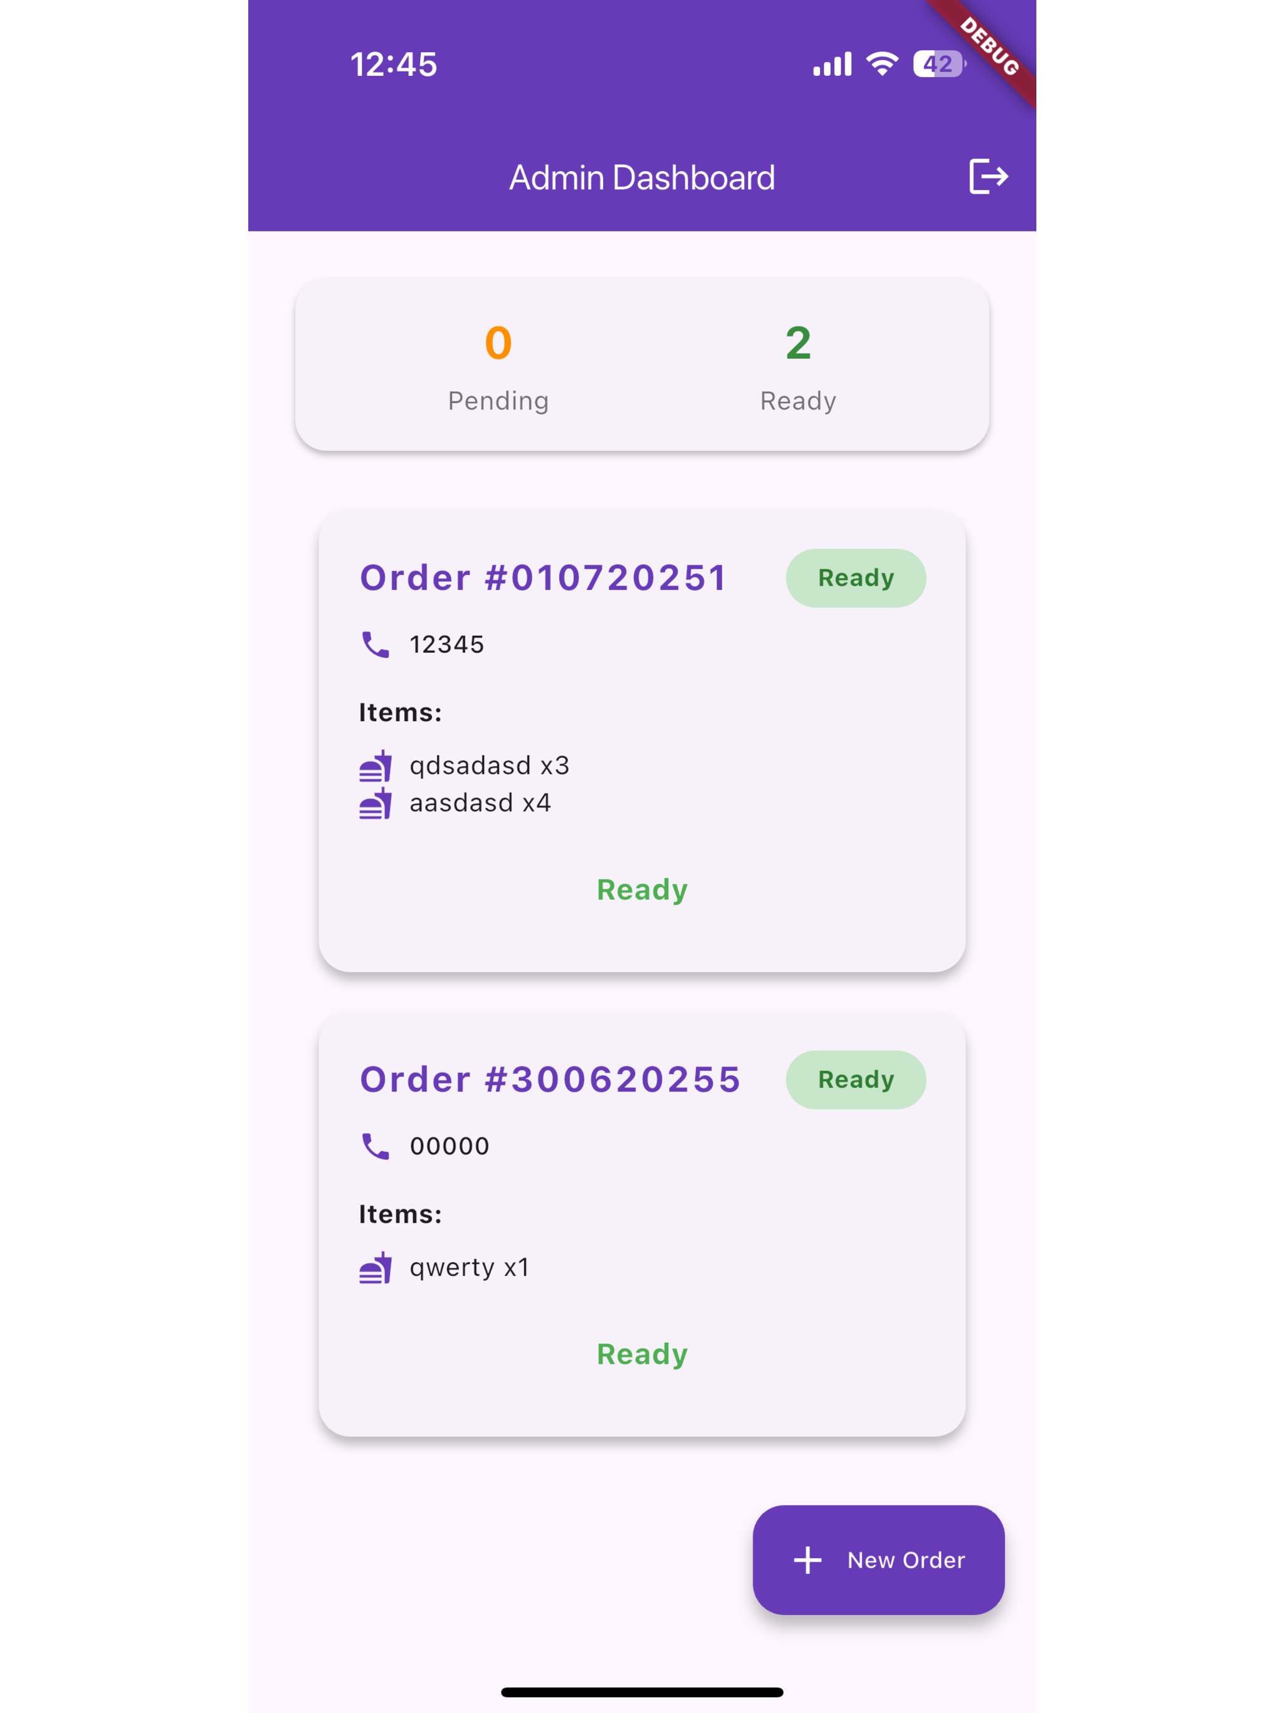Click food icon next to qdsadasd x3

[x=376, y=766]
